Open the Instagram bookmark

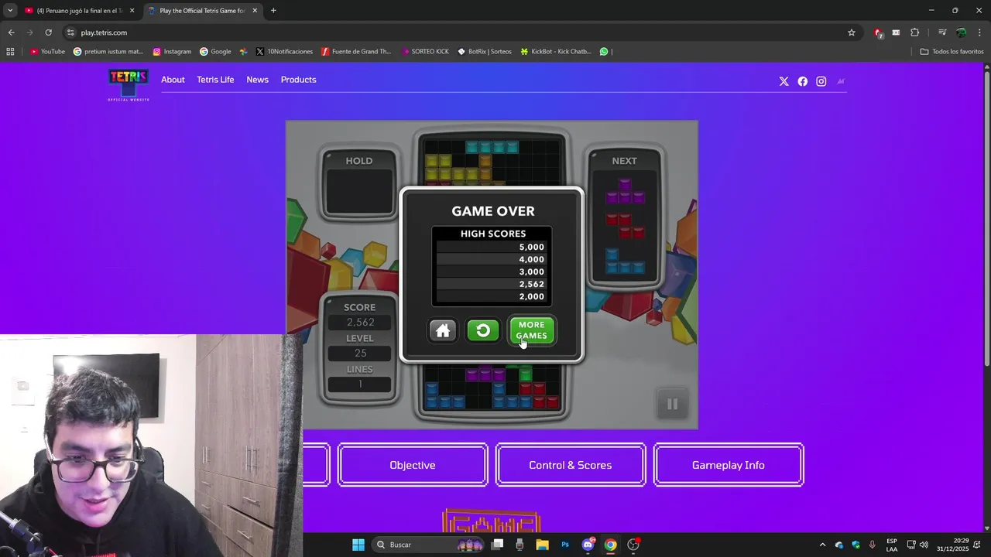point(172,52)
